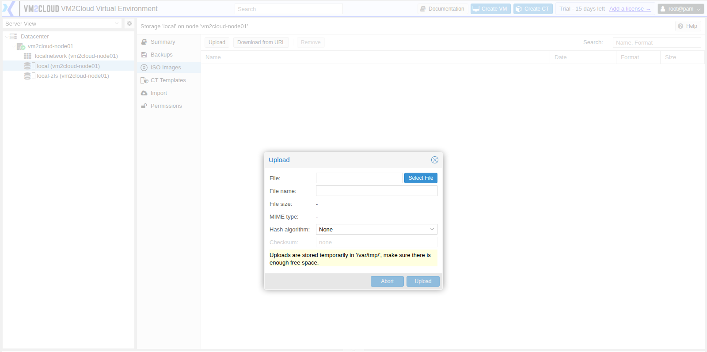Image resolution: width=707 pixels, height=352 pixels.
Task: Focus the top Search field
Action: click(x=289, y=9)
